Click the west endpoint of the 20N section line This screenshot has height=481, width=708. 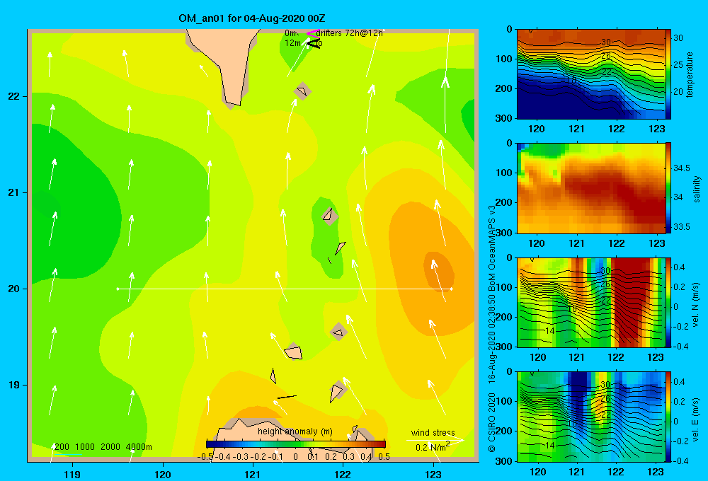pos(118,289)
